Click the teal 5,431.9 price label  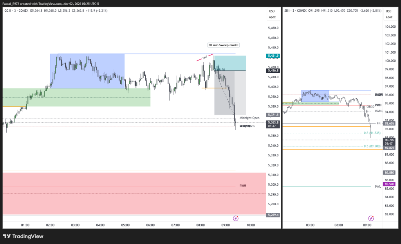point(273,56)
